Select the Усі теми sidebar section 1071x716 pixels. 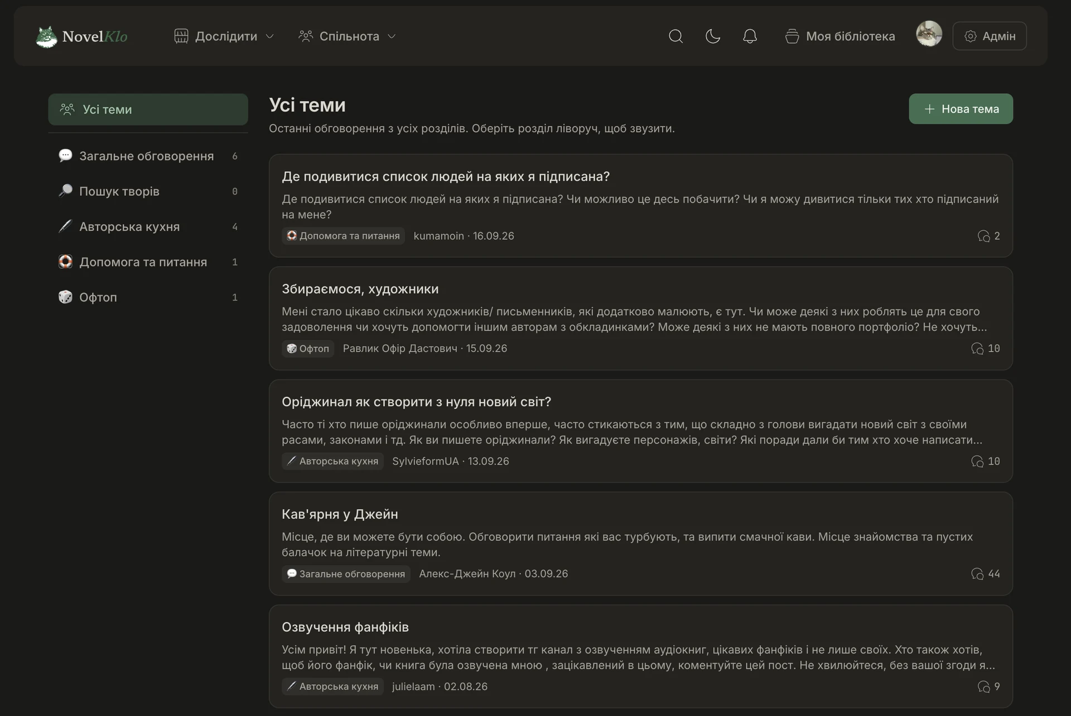pos(148,109)
